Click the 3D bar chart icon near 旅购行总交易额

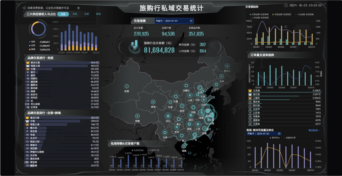(x=134, y=47)
